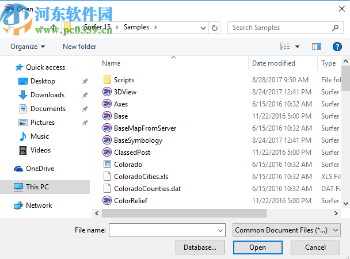Unpin Desktop using its pin icon

[85, 81]
